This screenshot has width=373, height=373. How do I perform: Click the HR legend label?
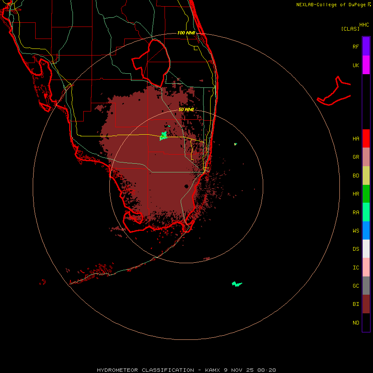[356, 194]
